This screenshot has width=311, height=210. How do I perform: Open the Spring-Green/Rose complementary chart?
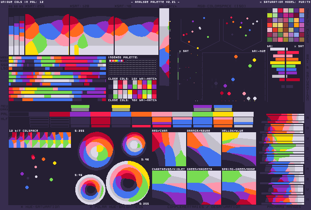[x=239, y=188]
